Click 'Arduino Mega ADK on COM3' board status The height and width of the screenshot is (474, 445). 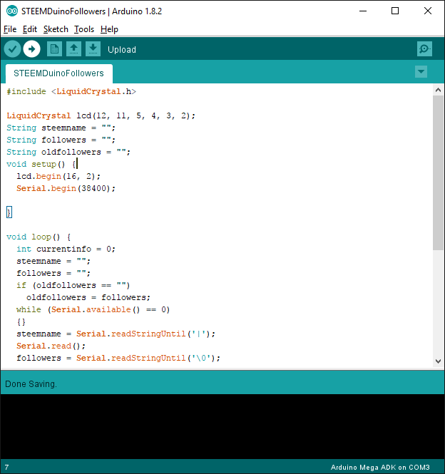tap(380, 468)
